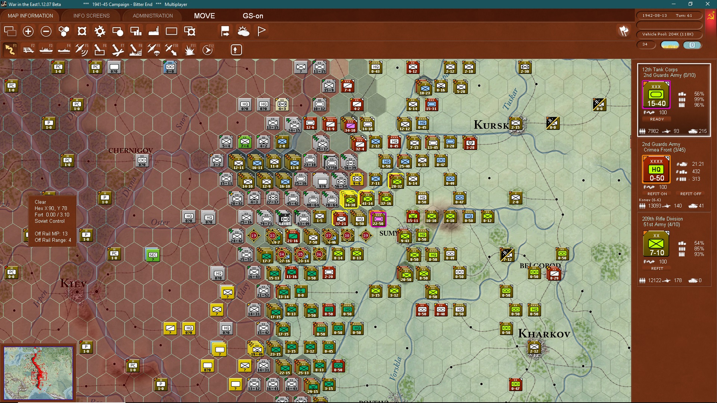This screenshot has height=403, width=717.
Task: Select the F10 air transfer mode icon
Action: [171, 49]
